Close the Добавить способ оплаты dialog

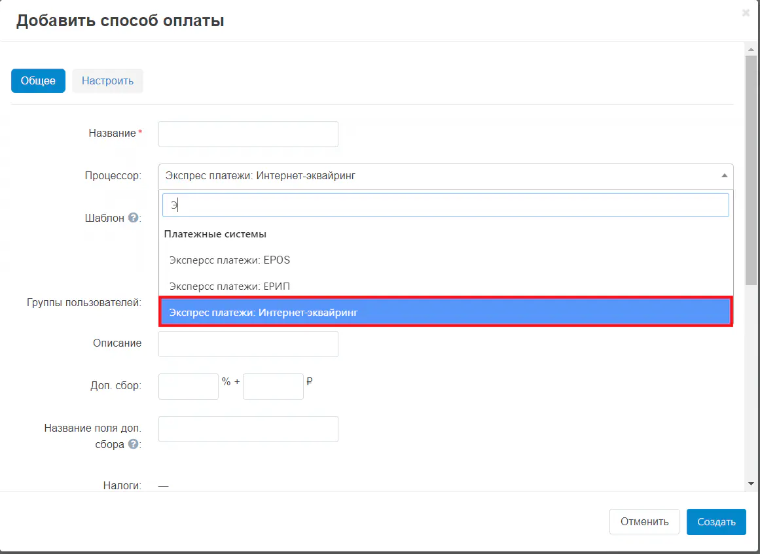(x=746, y=13)
